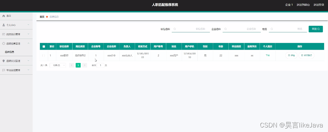Focus the 职位名称 search input
The image size is (328, 132).
click(x=191, y=29)
